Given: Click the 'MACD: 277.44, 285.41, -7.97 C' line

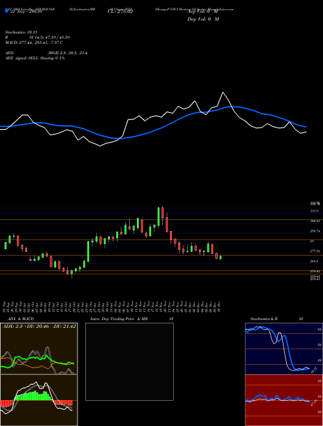Looking at the screenshot, I should [34, 43].
